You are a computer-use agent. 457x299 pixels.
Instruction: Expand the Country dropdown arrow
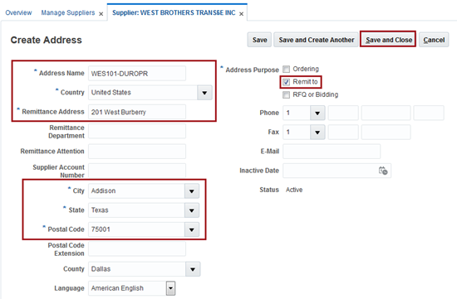coord(204,93)
